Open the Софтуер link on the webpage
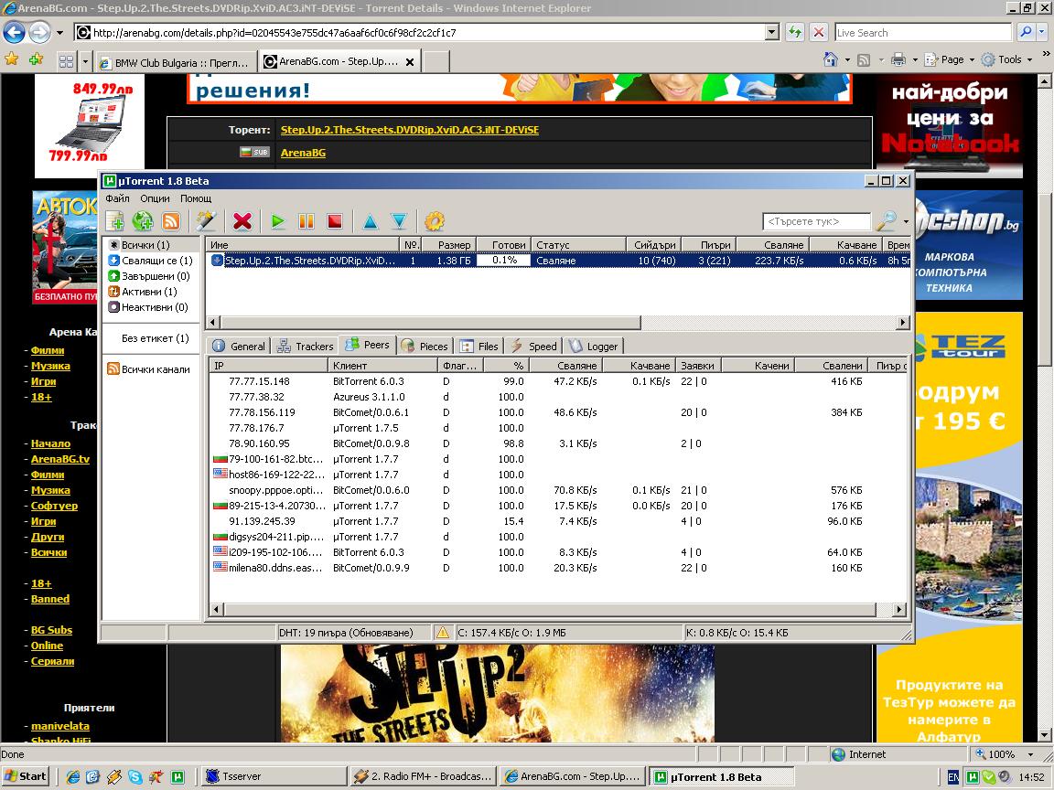The width and height of the screenshot is (1054, 790). (54, 505)
